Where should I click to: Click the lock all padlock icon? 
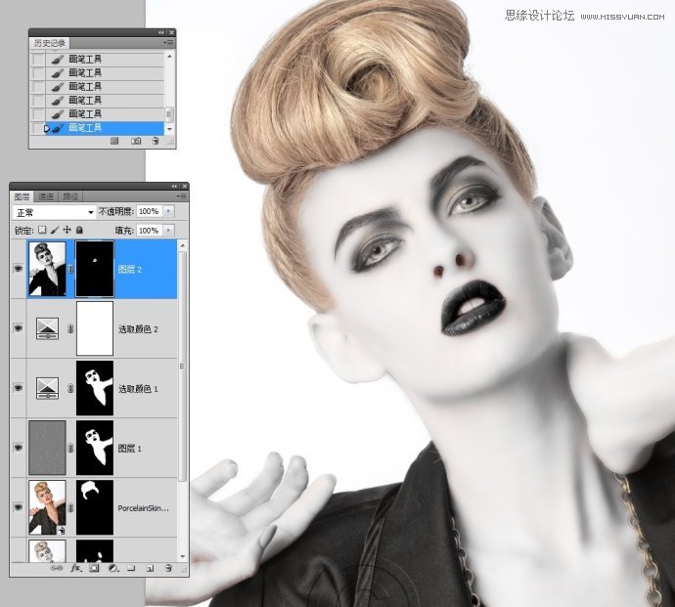coord(79,230)
